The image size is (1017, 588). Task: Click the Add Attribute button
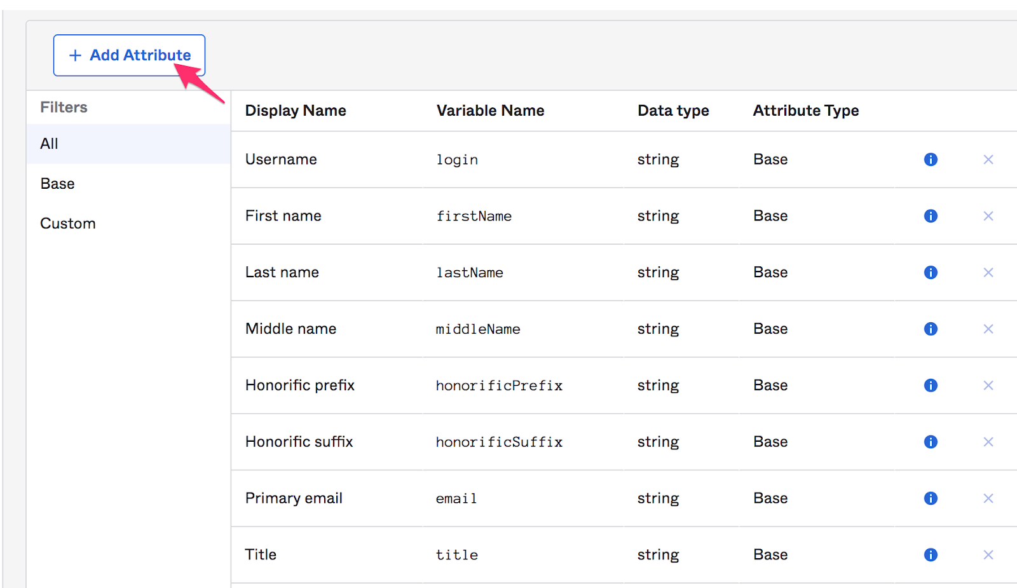click(x=129, y=55)
